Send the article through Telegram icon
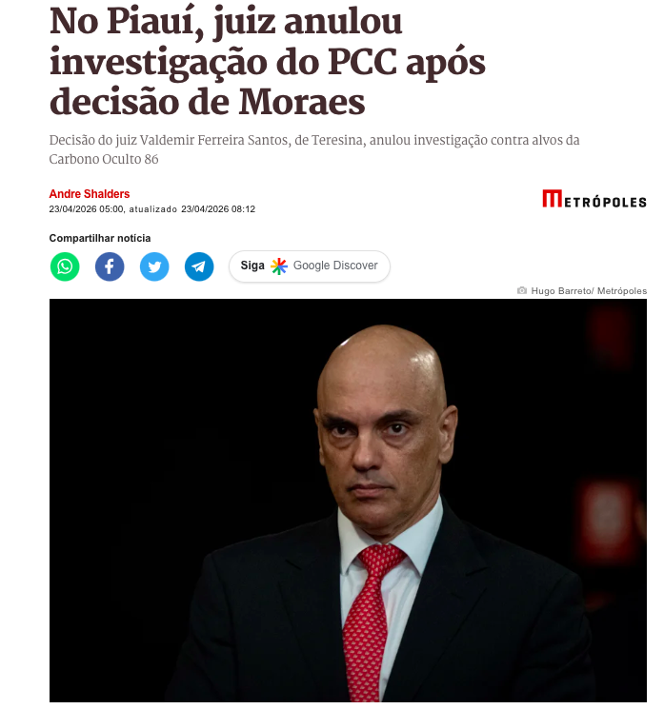The width and height of the screenshot is (664, 709). coord(199,266)
